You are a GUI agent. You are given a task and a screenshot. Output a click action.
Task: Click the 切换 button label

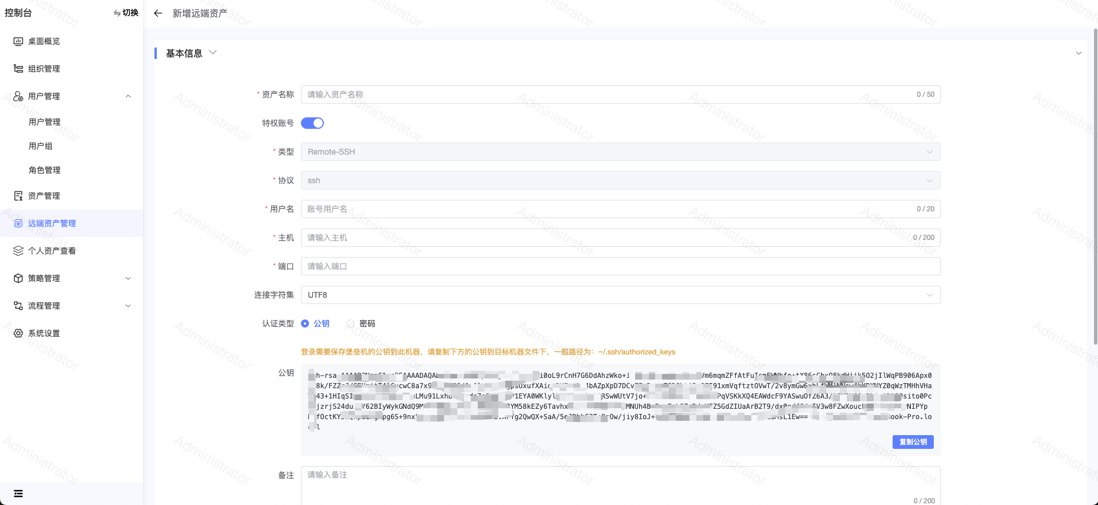click(x=130, y=13)
